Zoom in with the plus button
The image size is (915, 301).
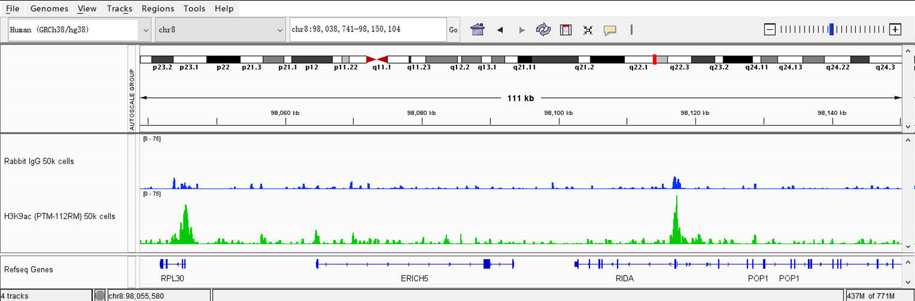pyautogui.click(x=895, y=30)
